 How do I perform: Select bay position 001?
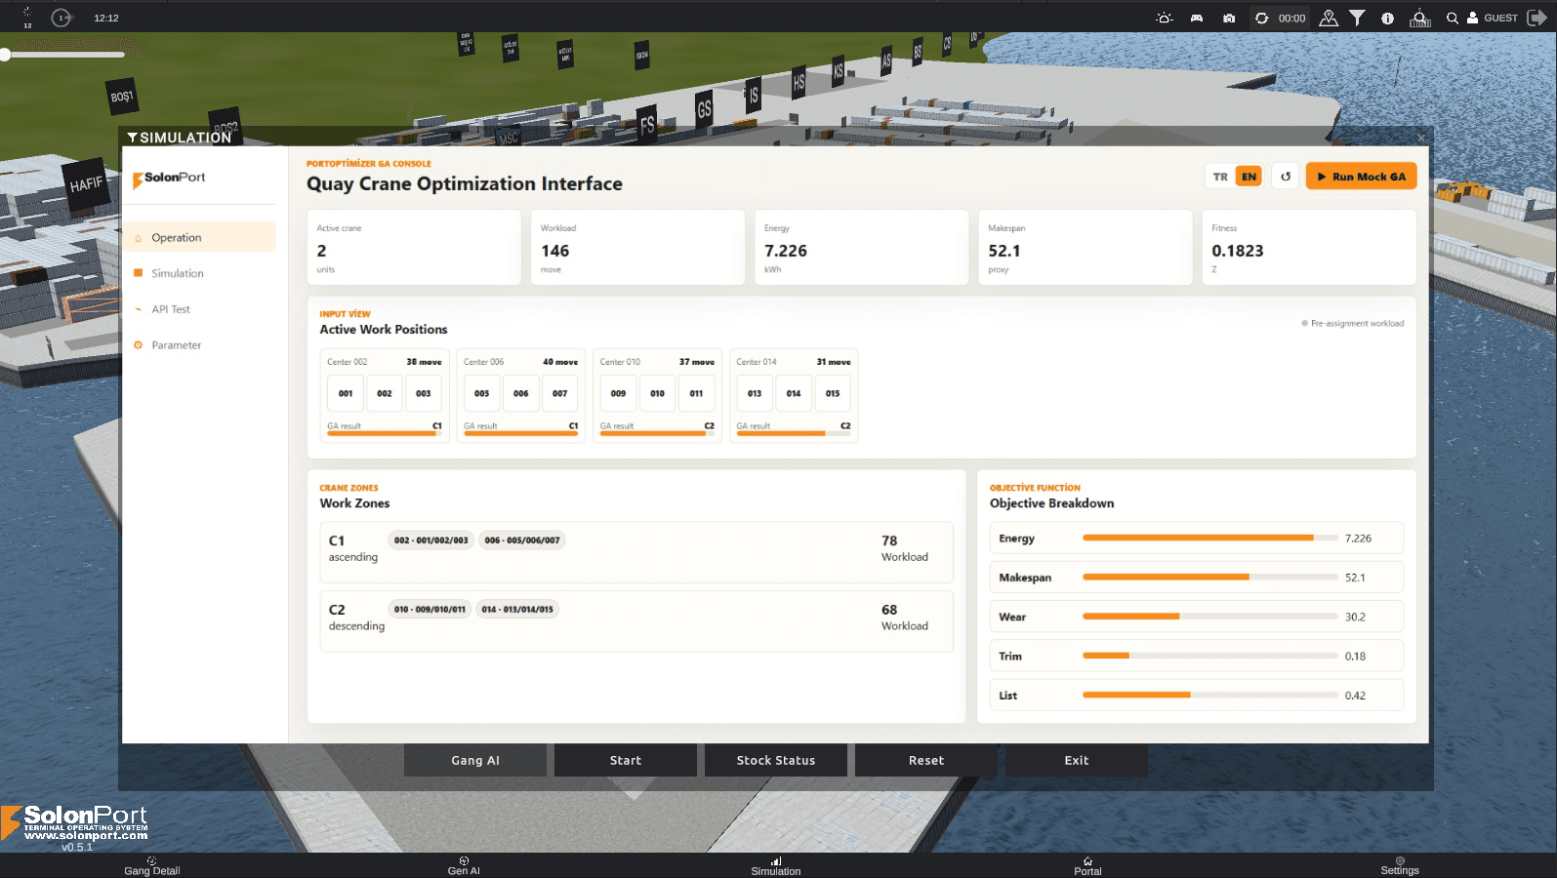click(x=346, y=393)
